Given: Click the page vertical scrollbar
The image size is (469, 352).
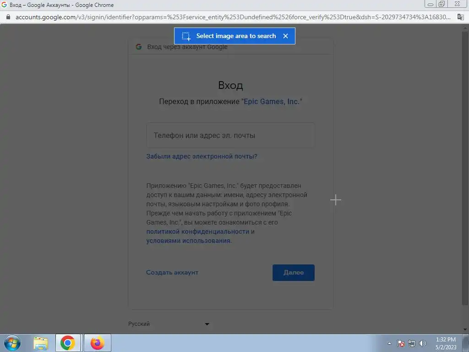Looking at the screenshot, I should tap(465, 168).
